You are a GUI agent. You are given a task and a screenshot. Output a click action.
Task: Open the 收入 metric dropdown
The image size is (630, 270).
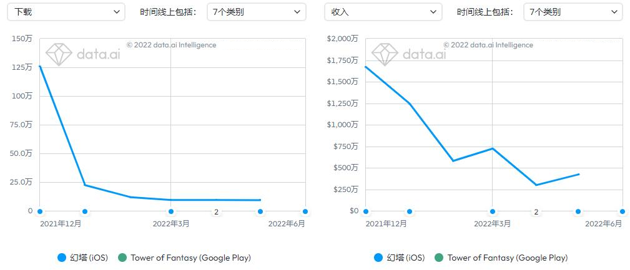pyautogui.click(x=383, y=12)
